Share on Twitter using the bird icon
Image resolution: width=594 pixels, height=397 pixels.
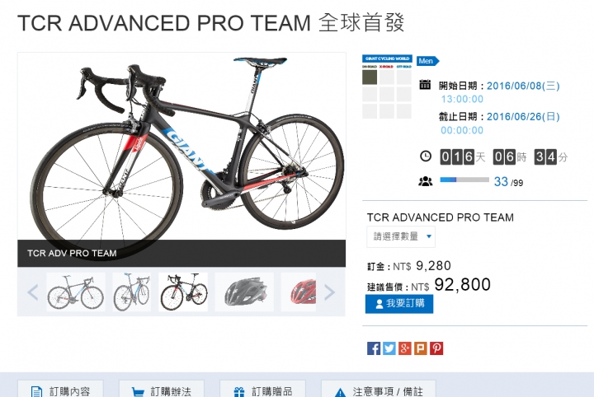(x=389, y=348)
